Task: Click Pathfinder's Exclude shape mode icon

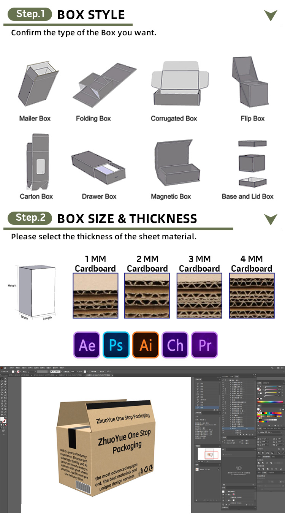Action: tap(271, 463)
